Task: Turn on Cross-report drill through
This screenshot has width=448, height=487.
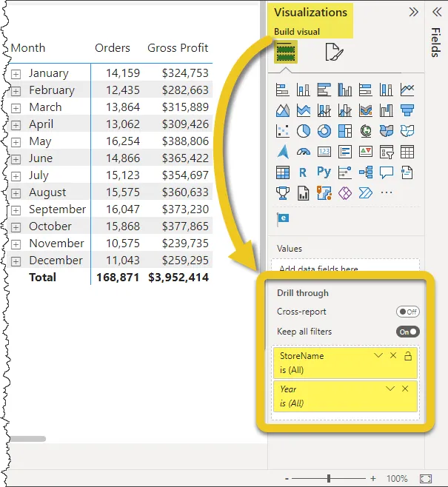Action: [x=407, y=312]
